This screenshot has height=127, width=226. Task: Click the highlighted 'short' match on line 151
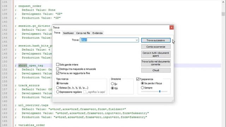tap(23, 66)
